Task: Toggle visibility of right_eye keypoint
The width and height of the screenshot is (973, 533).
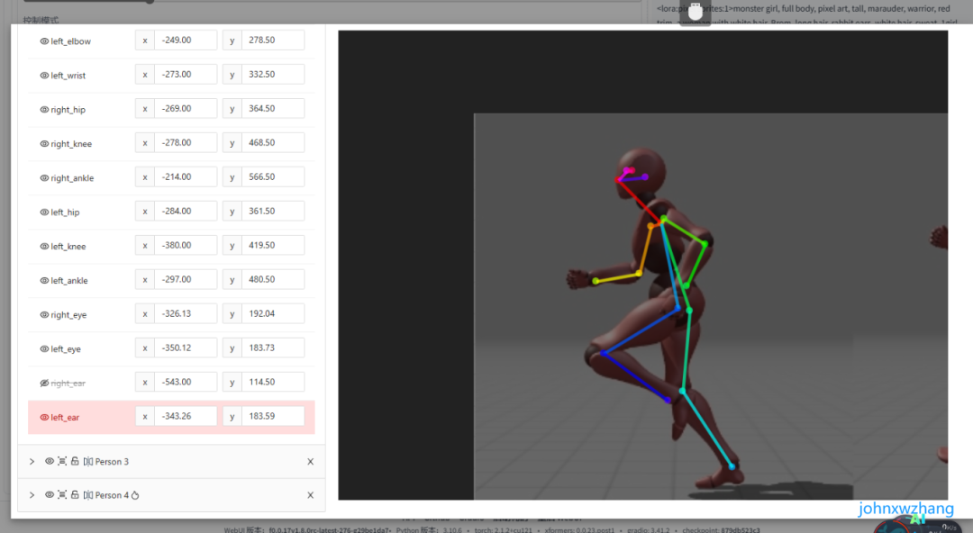Action: (44, 314)
